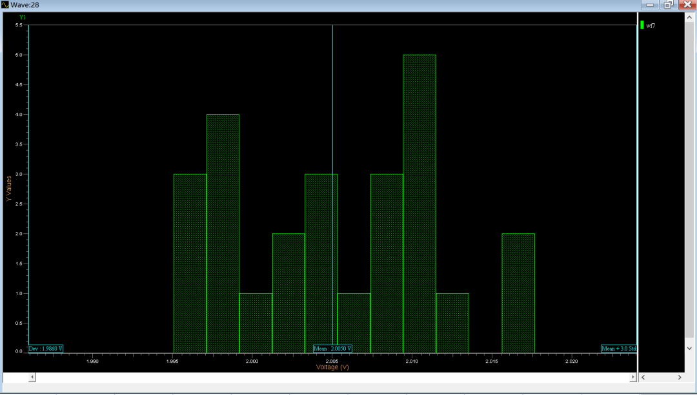
Task: Click the green wf7 legend color marker
Action: [642, 25]
